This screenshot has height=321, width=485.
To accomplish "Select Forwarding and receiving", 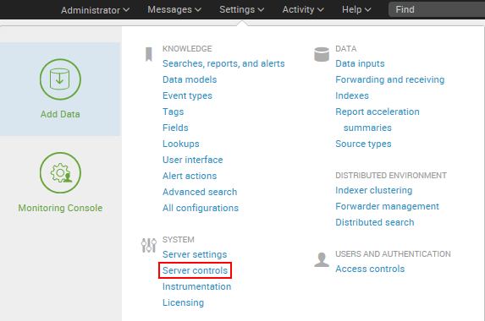I will click(x=389, y=79).
